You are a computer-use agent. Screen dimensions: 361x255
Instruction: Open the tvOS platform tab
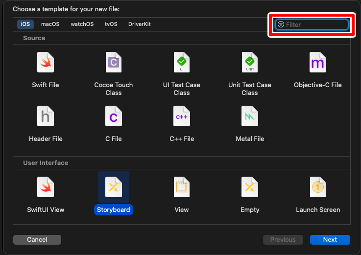tap(111, 24)
